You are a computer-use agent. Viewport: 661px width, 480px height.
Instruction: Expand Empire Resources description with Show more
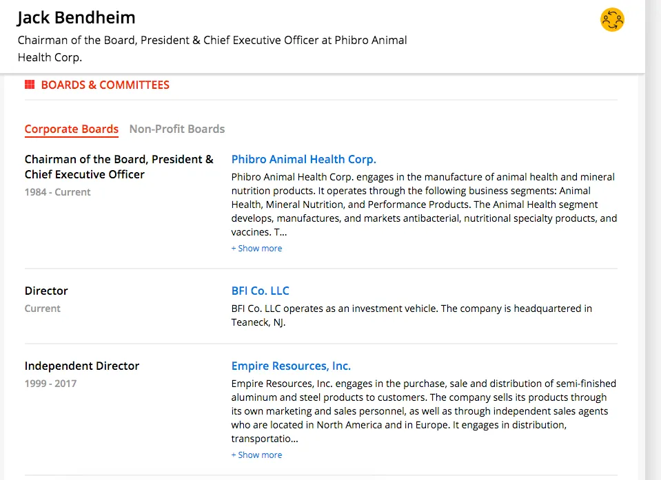(x=256, y=455)
